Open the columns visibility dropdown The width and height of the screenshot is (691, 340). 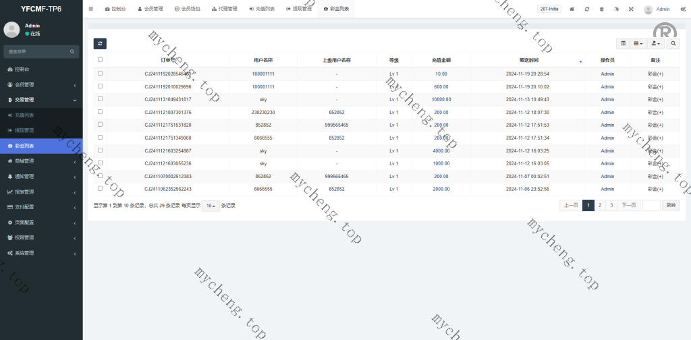pos(638,43)
